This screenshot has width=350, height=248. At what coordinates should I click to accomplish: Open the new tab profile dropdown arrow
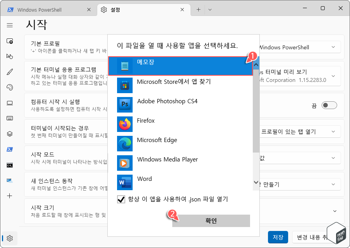tap(210, 10)
